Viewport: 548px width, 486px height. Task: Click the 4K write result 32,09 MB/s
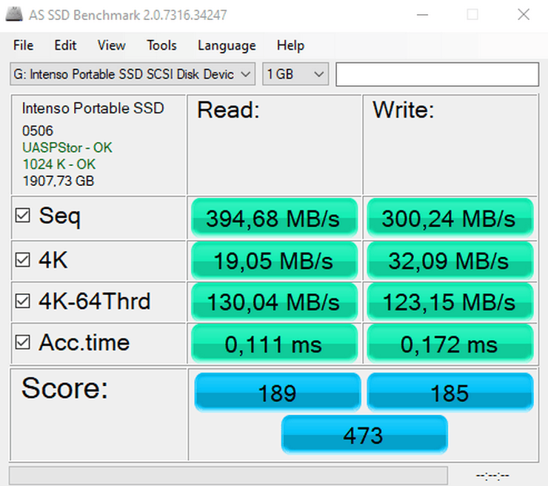coord(449,260)
